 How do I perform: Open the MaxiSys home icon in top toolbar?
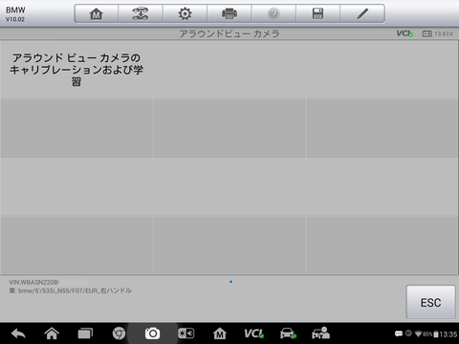[x=96, y=13]
